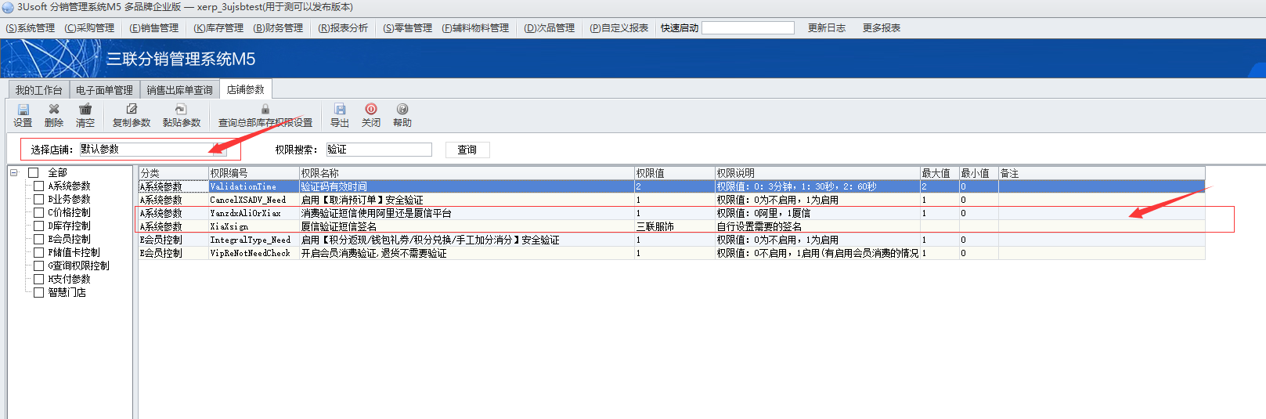This screenshot has width=1266, height=419.
Task: Open the 次品管理 menu
Action: [x=550, y=28]
